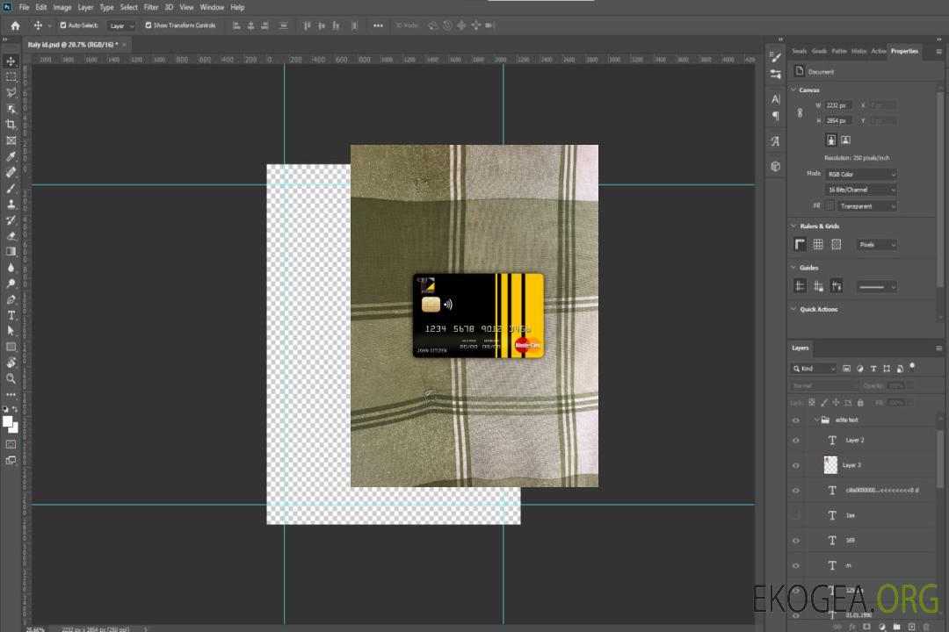Open the Character panel icon
Viewport: 949px width, 632px height.
[x=776, y=99]
